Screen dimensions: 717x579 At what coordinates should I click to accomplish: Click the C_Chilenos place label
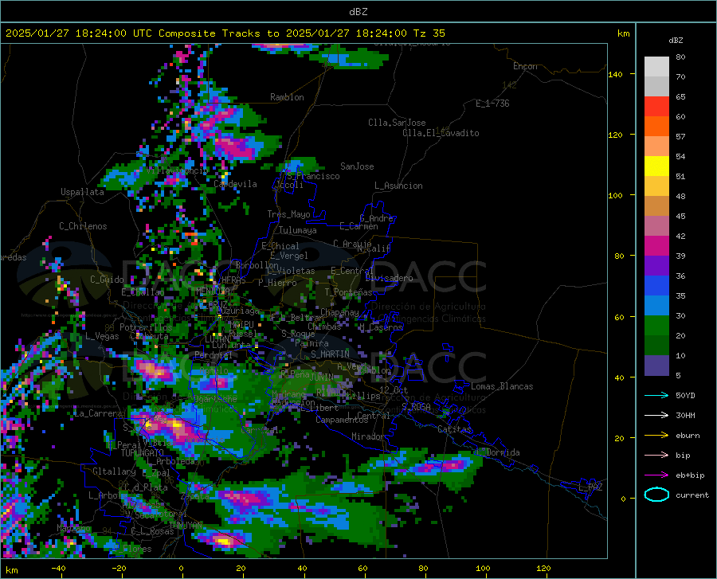pos(83,226)
